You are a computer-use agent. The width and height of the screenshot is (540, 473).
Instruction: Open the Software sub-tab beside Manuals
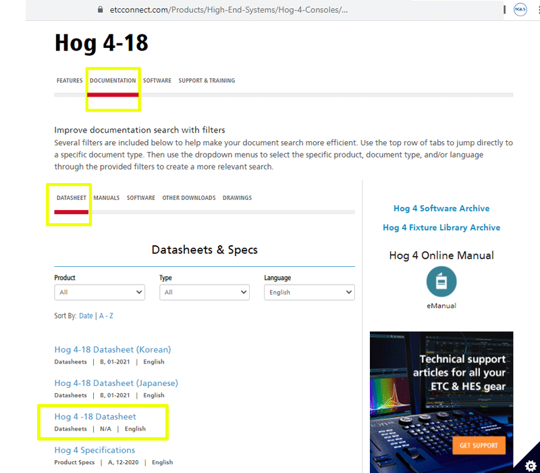[141, 198]
